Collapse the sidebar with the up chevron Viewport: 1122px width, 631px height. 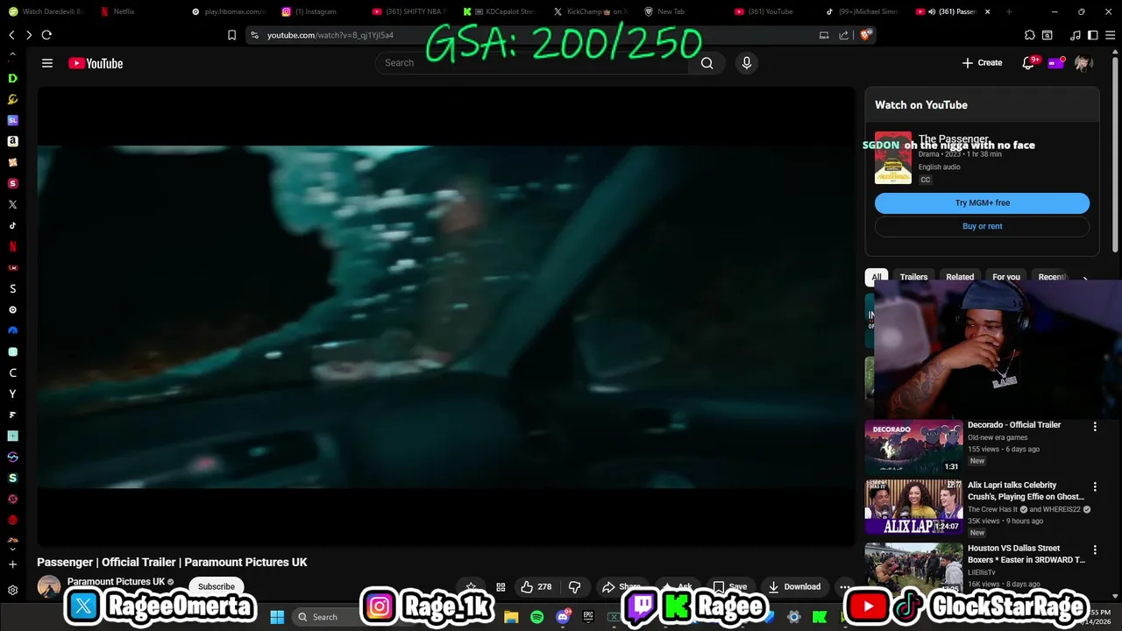click(x=12, y=53)
